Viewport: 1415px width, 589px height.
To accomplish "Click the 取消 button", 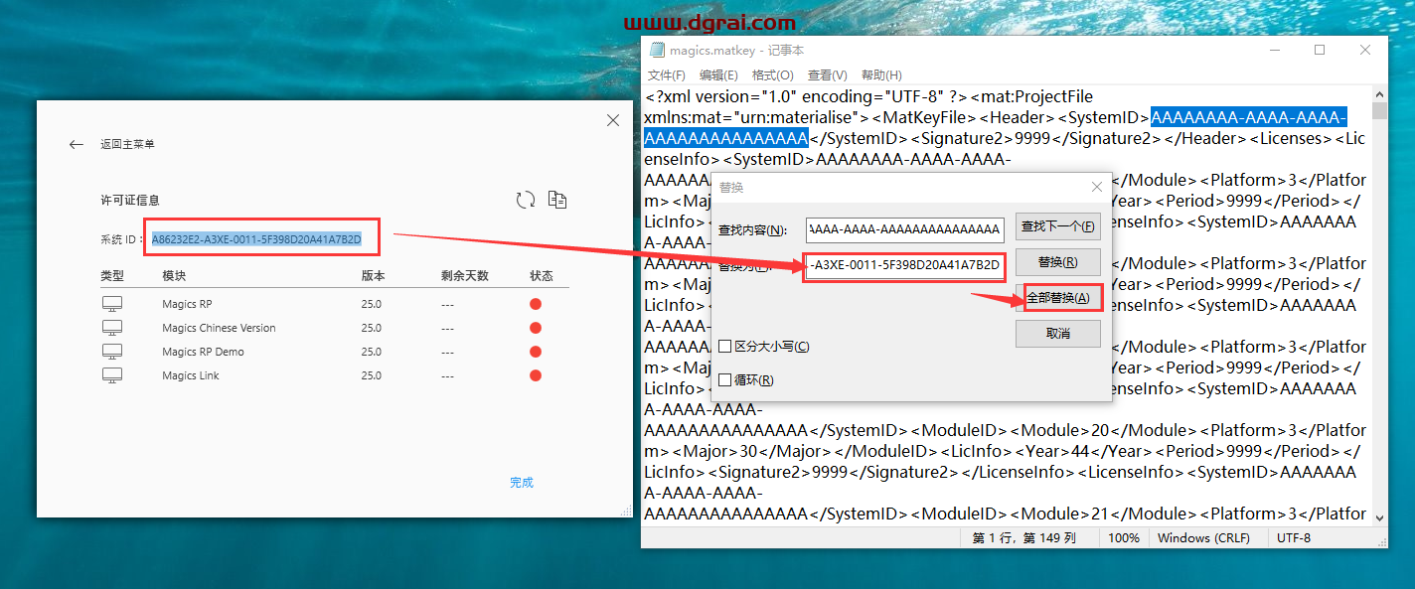I will [1057, 334].
